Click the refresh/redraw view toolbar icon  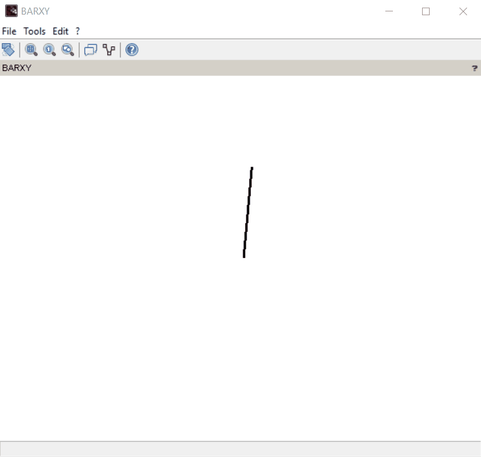tap(8, 49)
